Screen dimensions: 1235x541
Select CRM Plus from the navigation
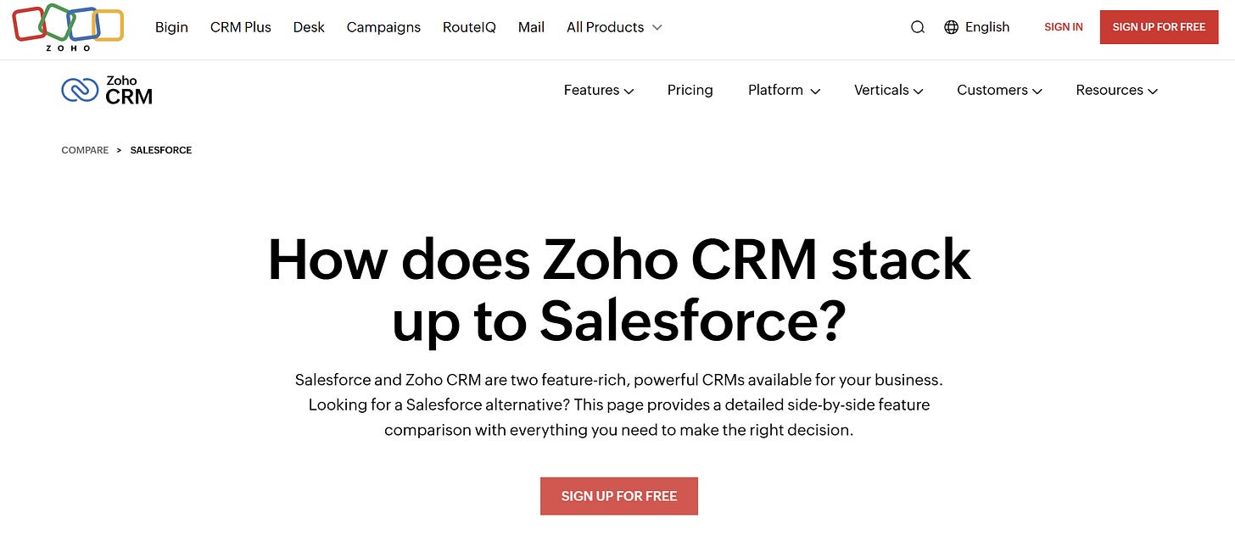pyautogui.click(x=240, y=26)
